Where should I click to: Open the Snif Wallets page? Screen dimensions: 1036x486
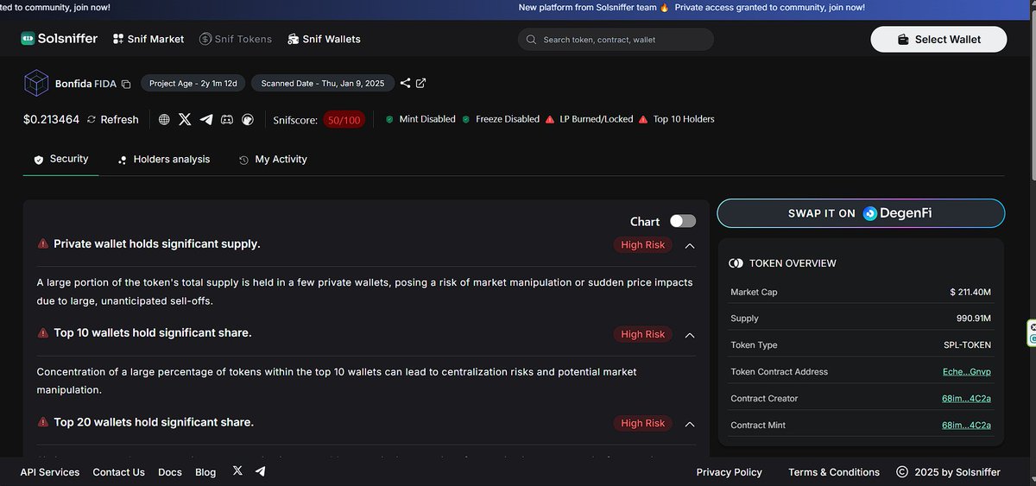(324, 39)
